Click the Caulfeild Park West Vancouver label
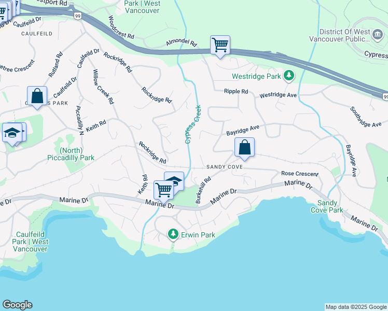This screenshot has height=311, width=388. [30, 242]
